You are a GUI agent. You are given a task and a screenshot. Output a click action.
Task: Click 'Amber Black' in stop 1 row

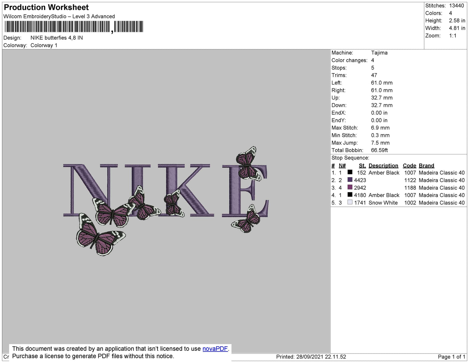(x=384, y=173)
